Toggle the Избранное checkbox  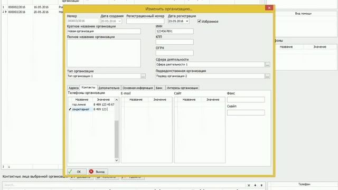pyautogui.click(x=199, y=21)
